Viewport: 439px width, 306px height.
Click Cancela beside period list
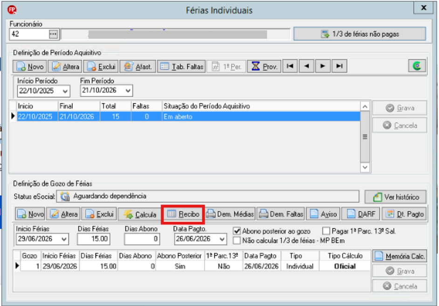(x=399, y=125)
